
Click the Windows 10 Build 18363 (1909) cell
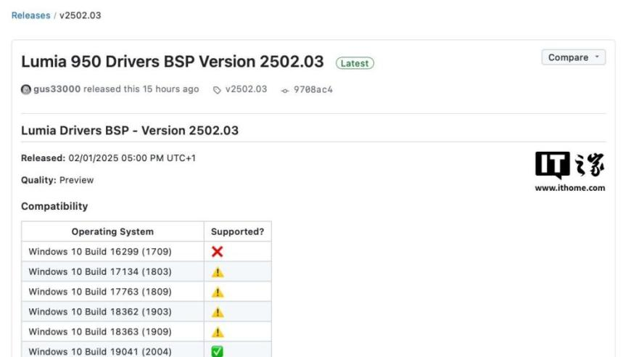(112, 332)
